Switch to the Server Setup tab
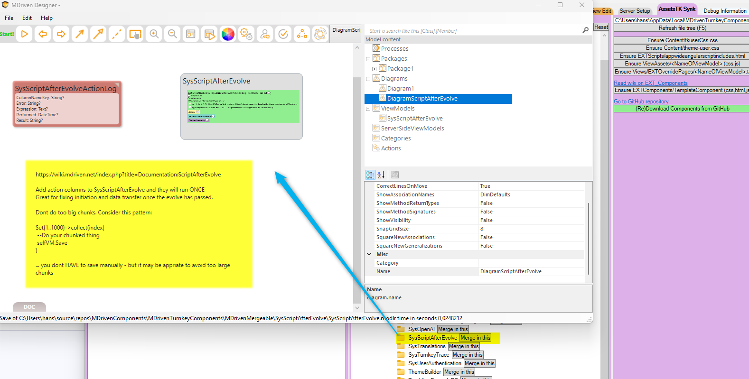Image resolution: width=749 pixels, height=379 pixels. (x=635, y=10)
